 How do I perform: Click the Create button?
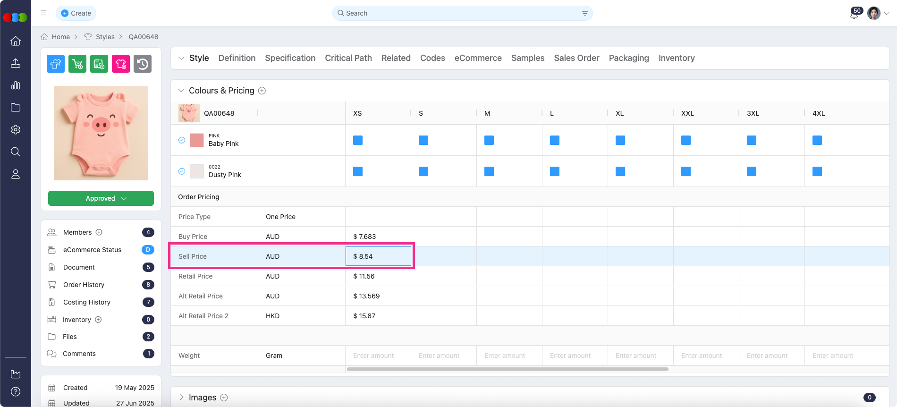point(76,13)
